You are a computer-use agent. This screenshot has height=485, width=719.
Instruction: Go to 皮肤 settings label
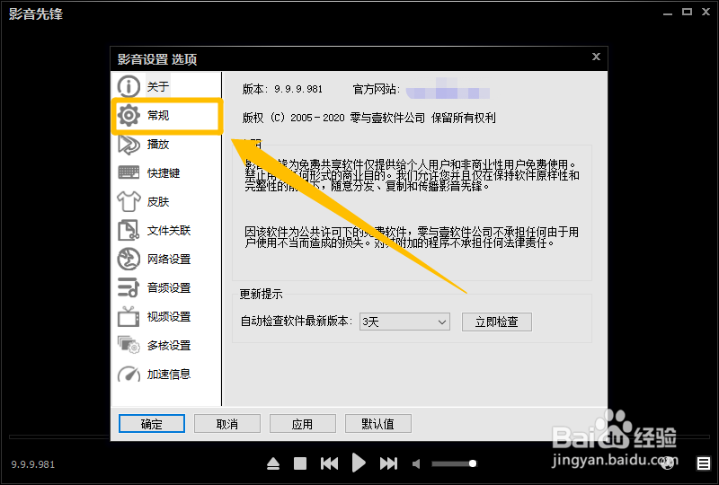point(158,202)
